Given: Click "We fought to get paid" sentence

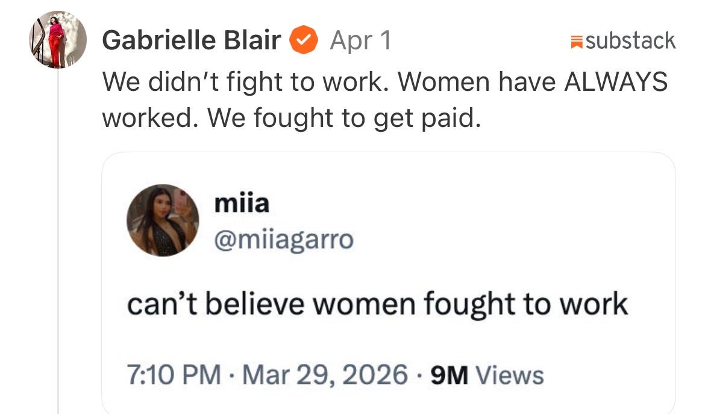Looking at the screenshot, I should [344, 119].
